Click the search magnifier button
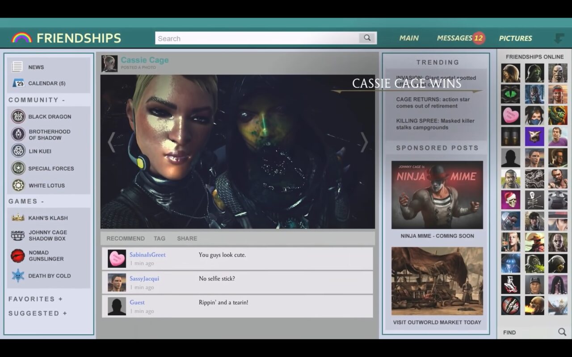572x357 pixels. point(367,38)
